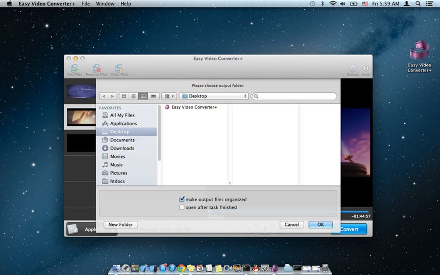The width and height of the screenshot is (440, 275).
Task: Open the Setting gear icon
Action: tap(352, 69)
